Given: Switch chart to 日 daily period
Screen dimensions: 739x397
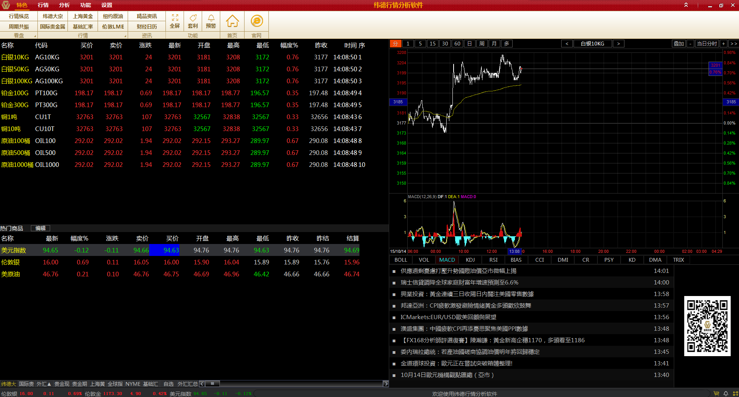Looking at the screenshot, I should point(469,44).
